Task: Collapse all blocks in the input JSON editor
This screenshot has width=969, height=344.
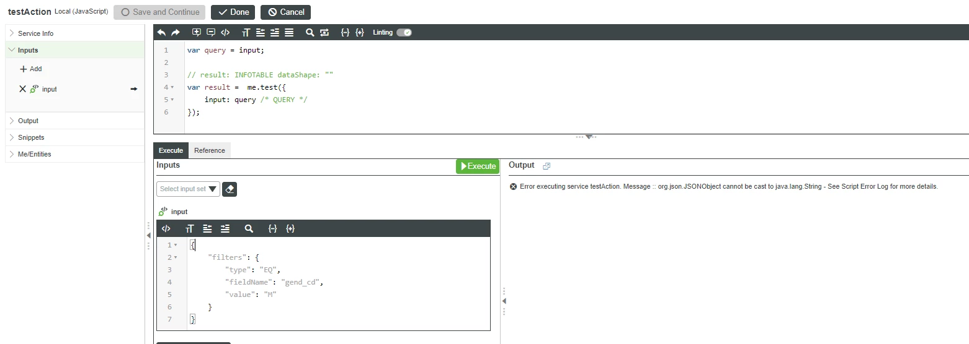Action: click(x=272, y=229)
